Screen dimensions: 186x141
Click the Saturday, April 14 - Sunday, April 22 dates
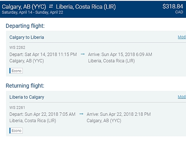[x=32, y=12]
